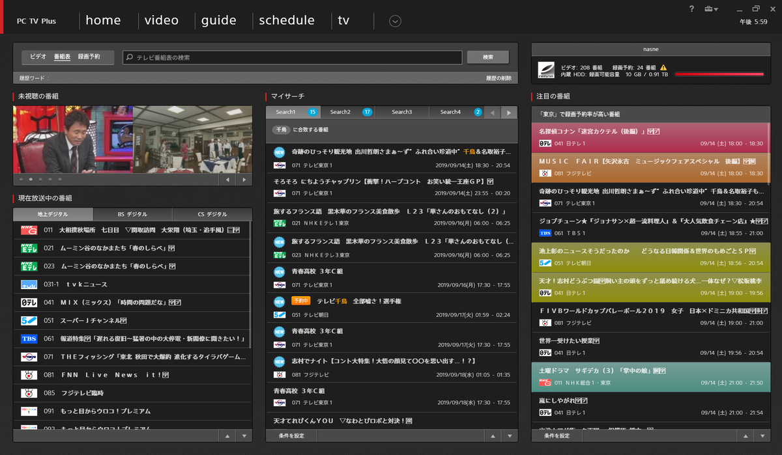The width and height of the screenshot is (782, 455).
Task: Page down the current broadcast list
Action: click(x=244, y=435)
